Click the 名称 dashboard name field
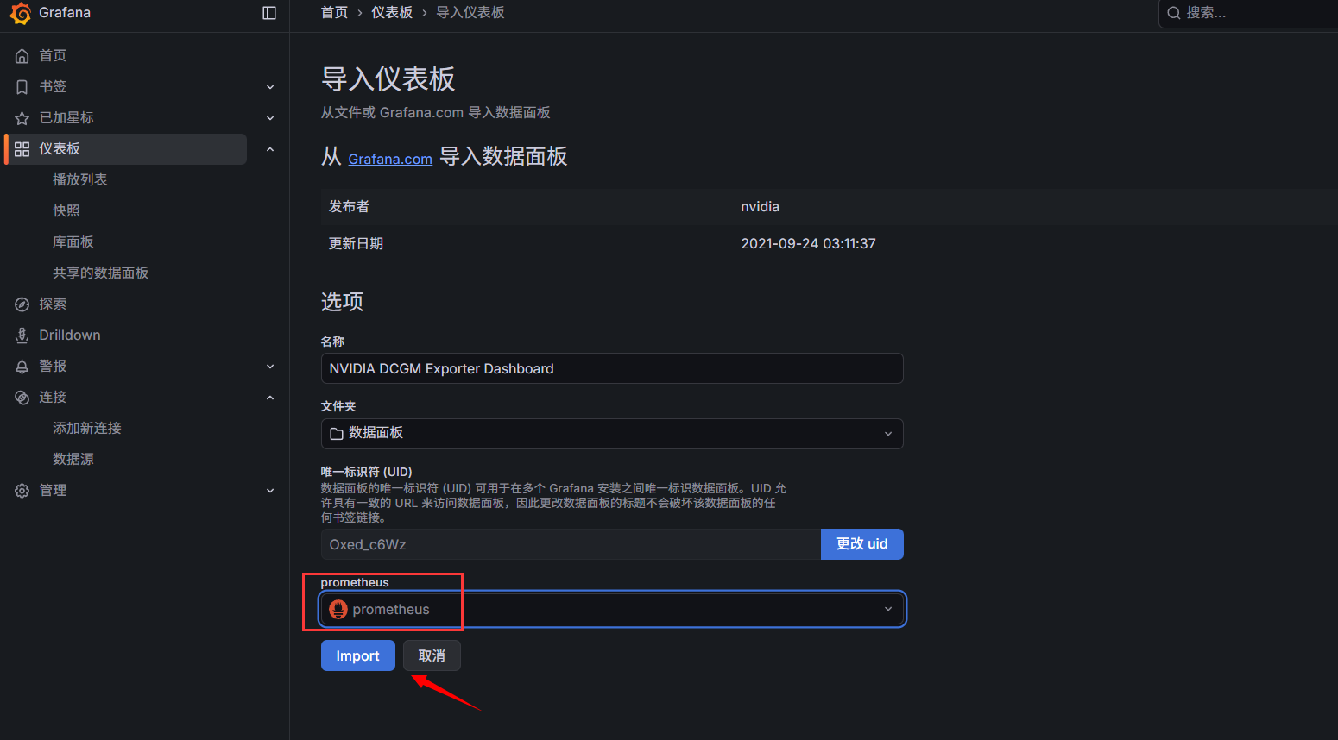 click(611, 368)
